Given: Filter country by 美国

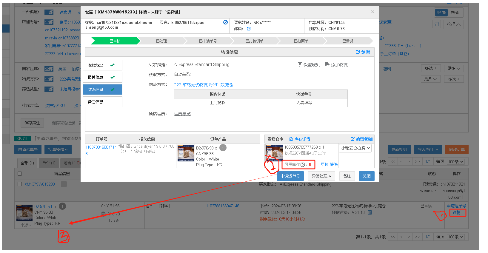Looking at the screenshot, I should 62,69.
